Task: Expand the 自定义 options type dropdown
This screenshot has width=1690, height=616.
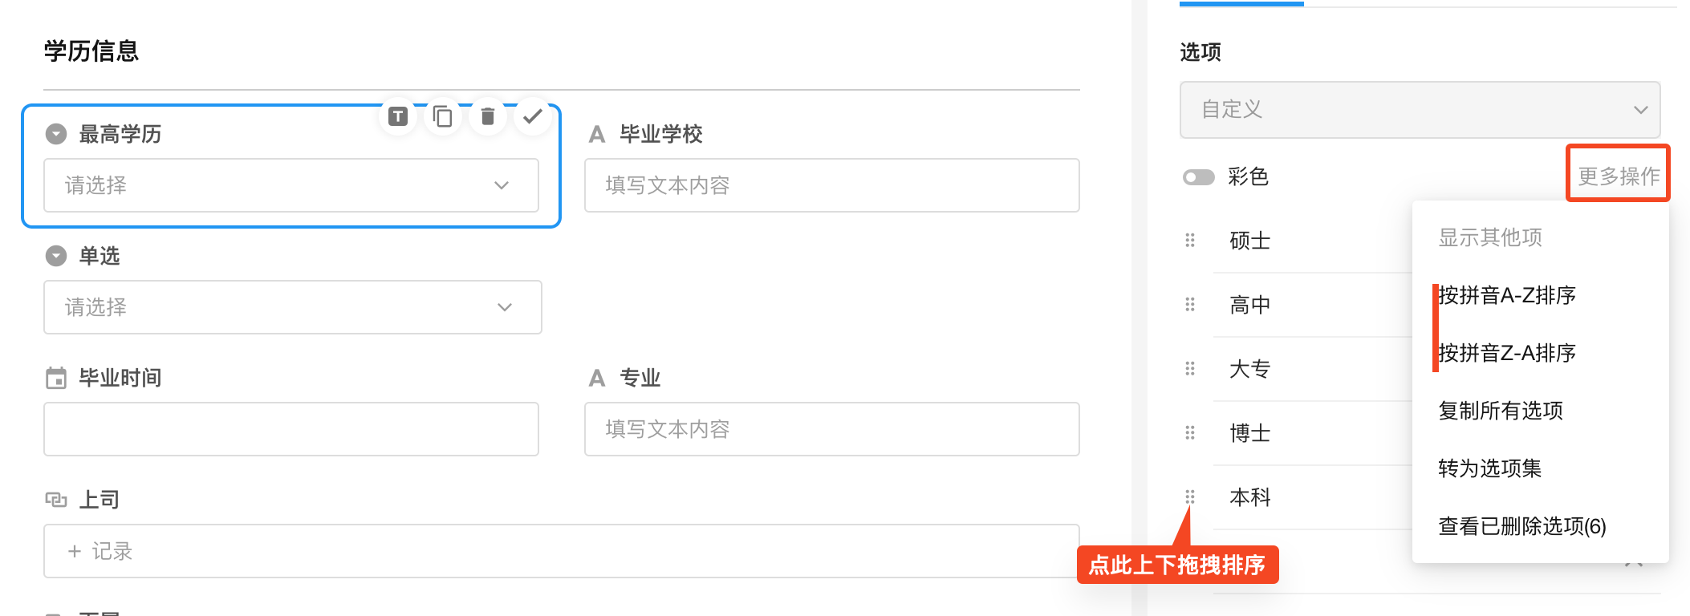Action: click(1419, 109)
